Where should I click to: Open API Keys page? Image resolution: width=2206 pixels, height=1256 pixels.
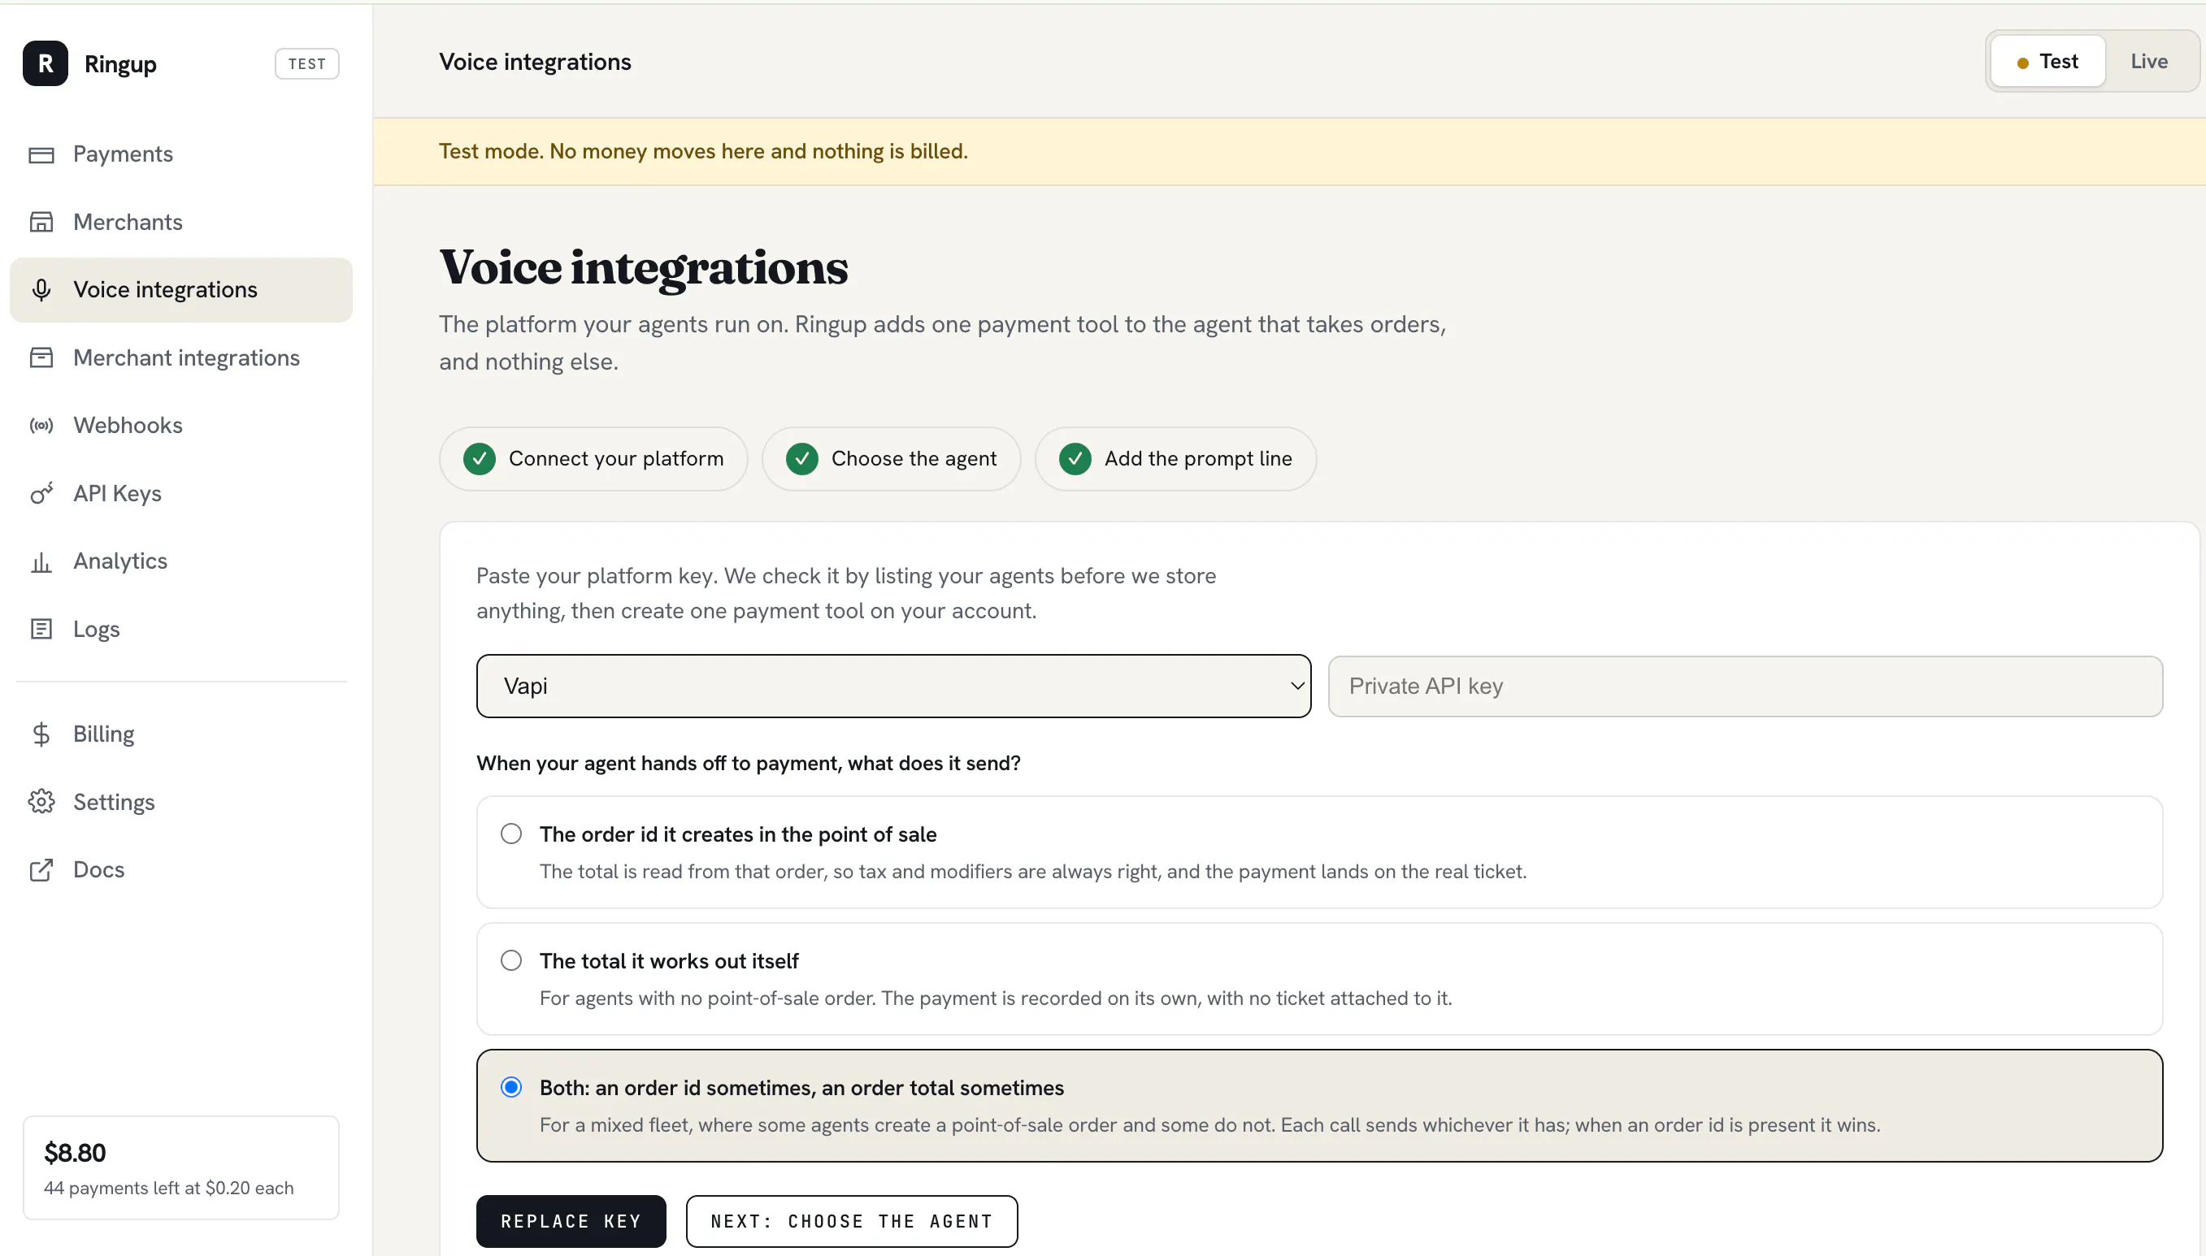[181, 493]
